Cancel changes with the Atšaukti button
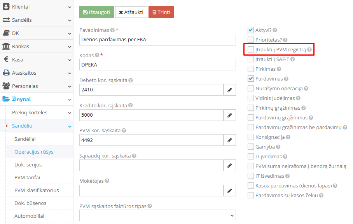The image size is (353, 224). (x=131, y=12)
